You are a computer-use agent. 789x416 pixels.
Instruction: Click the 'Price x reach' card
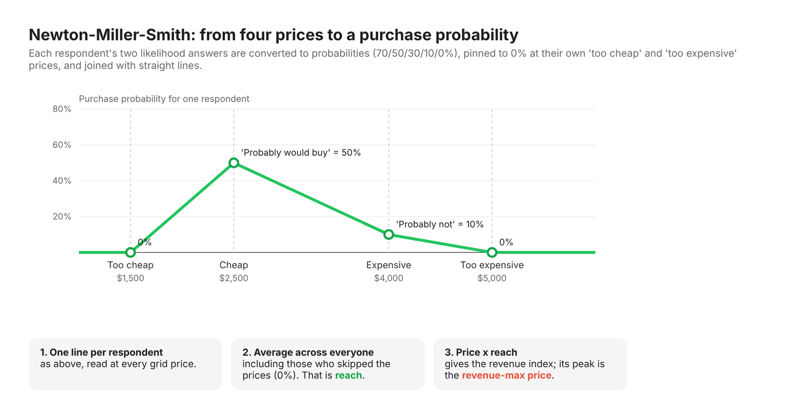click(530, 364)
